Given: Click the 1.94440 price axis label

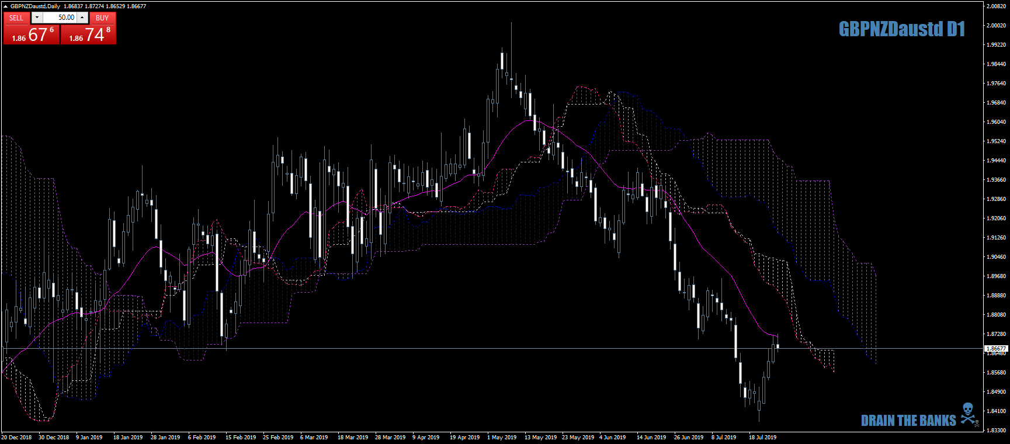Looking at the screenshot, I should 996,160.
